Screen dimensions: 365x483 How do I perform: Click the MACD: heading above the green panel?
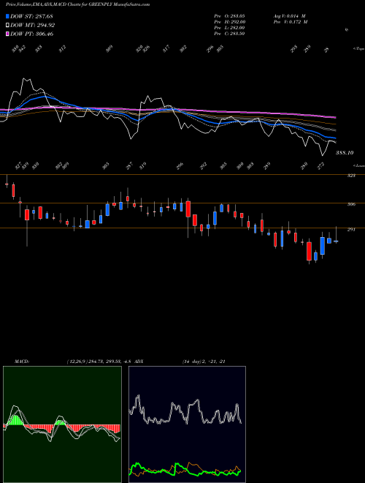coord(22,362)
